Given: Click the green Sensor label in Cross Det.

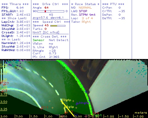Looking at the screenshot, I should tap(38, 40).
